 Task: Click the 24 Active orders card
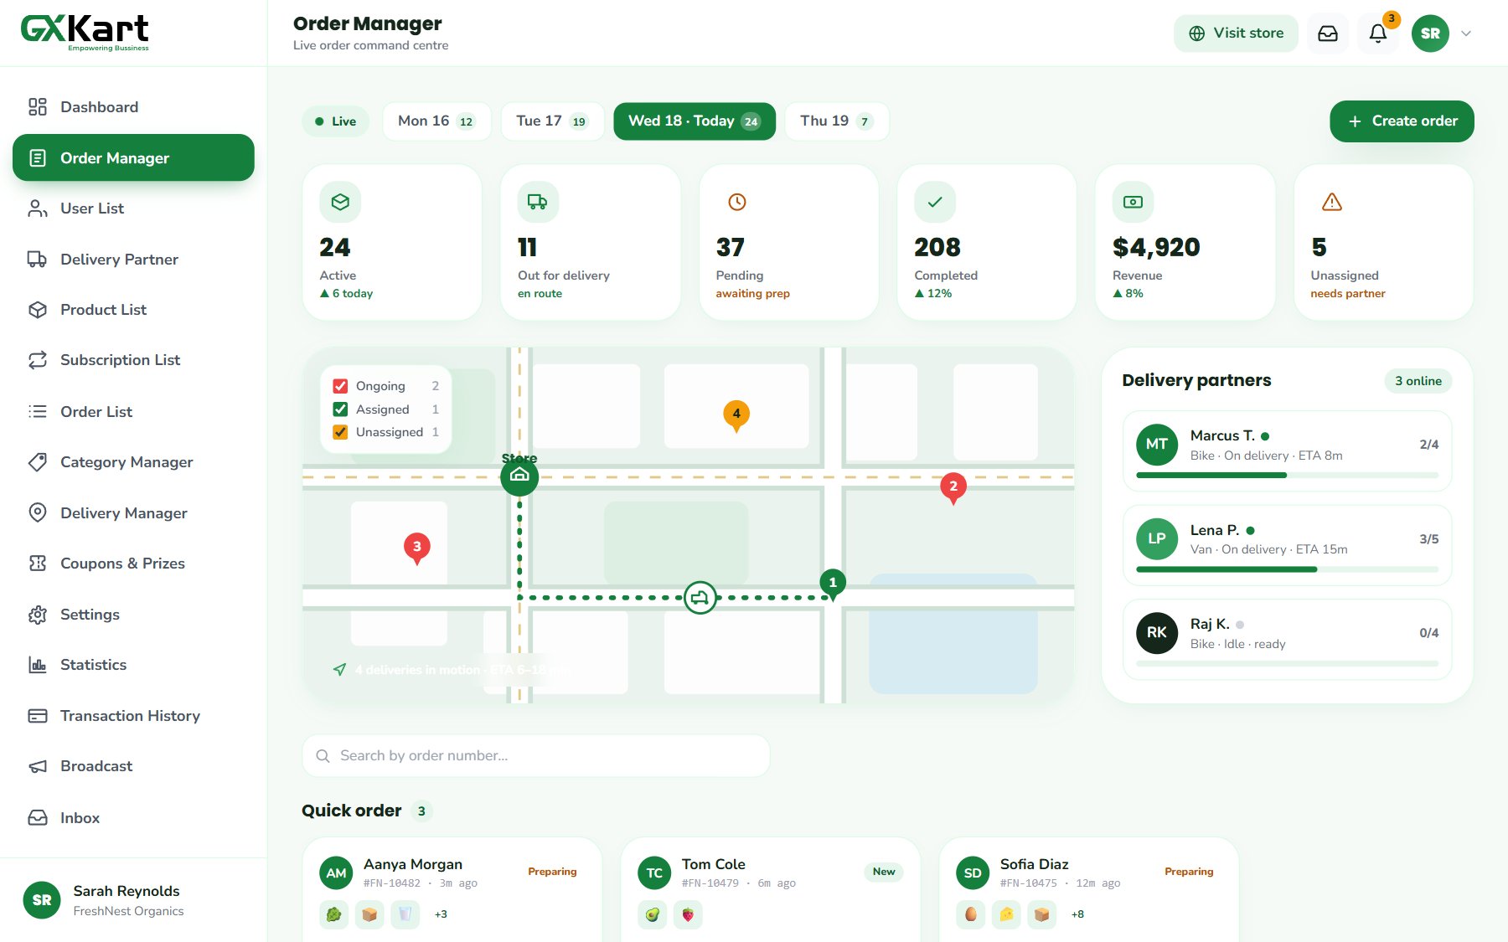pyautogui.click(x=392, y=242)
